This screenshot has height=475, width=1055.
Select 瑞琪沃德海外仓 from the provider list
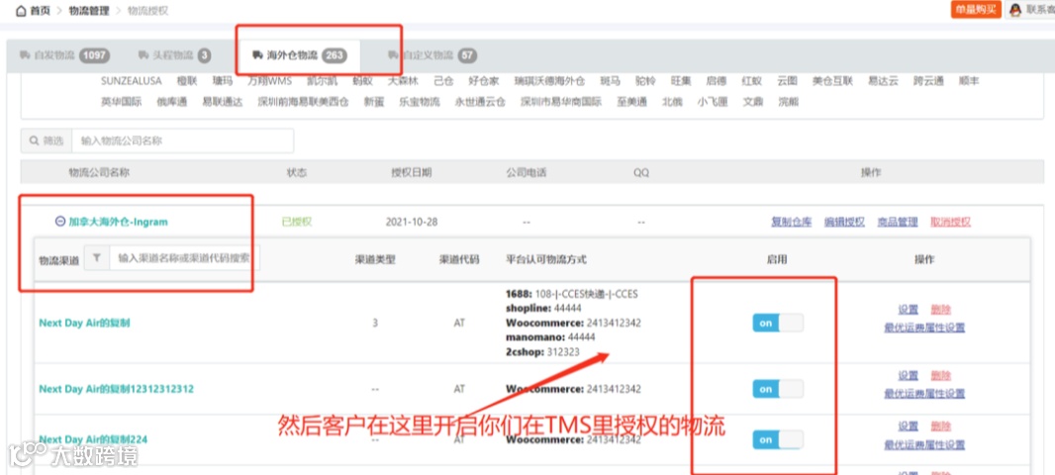tap(549, 81)
